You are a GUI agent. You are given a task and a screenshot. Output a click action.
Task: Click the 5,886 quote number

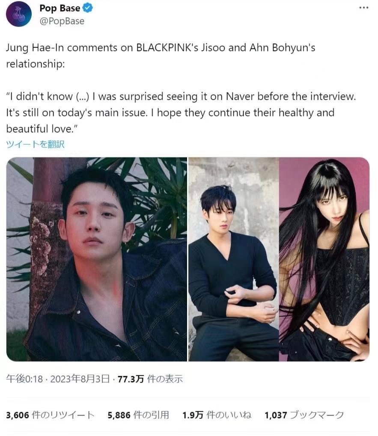[x=119, y=415]
